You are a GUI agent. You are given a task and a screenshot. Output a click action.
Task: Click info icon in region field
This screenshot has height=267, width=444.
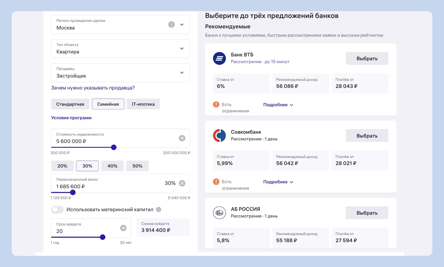pyautogui.click(x=171, y=25)
